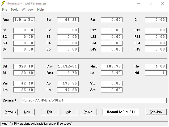Select the Ang field showing 4.0 x Pi
The image size is (169, 127).
click(24, 20)
